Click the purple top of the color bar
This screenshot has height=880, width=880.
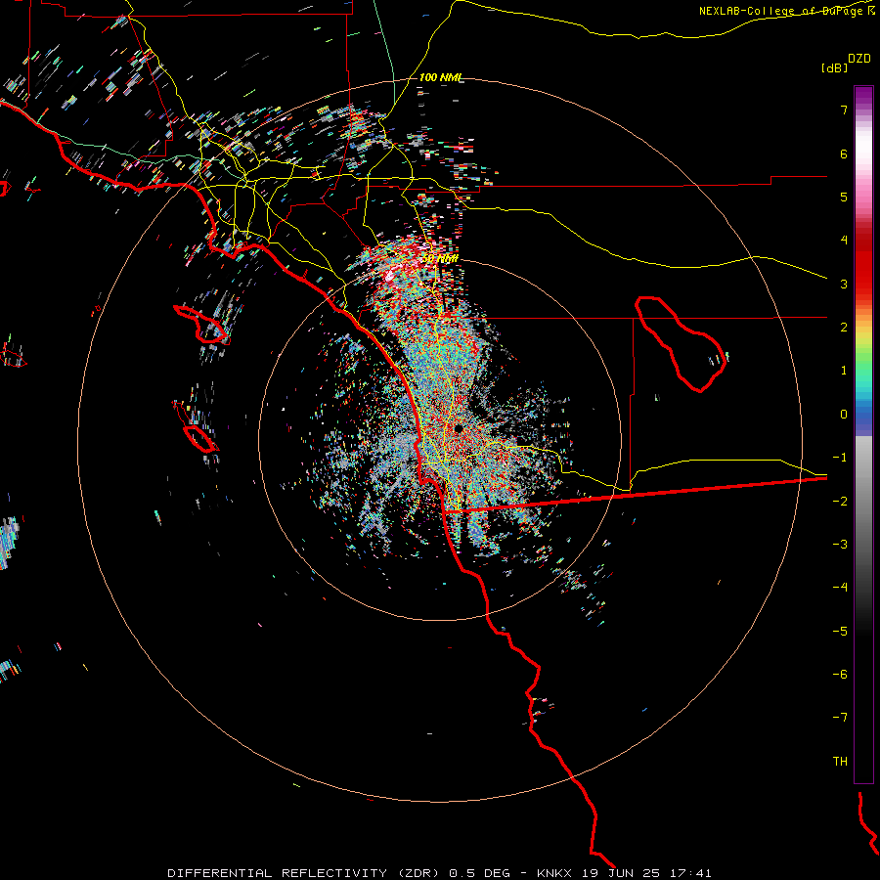click(863, 96)
